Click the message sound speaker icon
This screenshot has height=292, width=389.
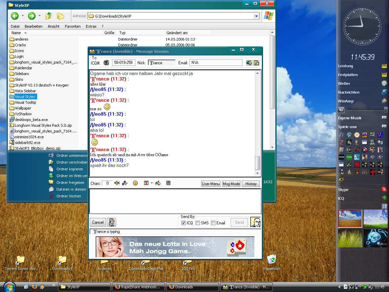pos(117,183)
